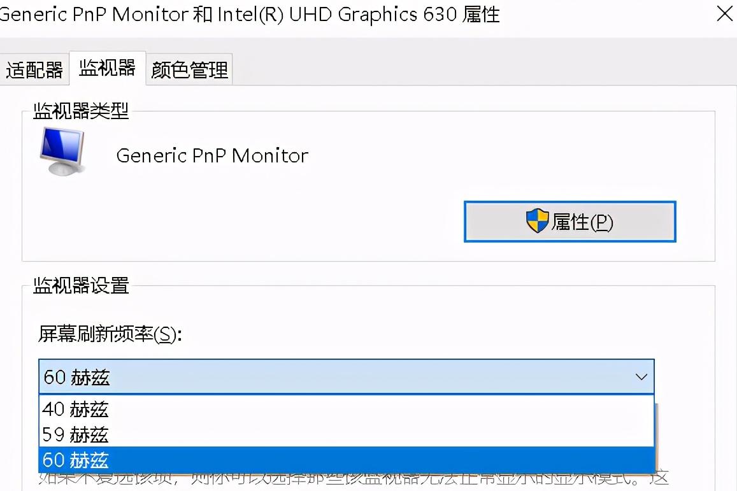Click the UAC shield icon on 属性 button
This screenshot has width=737, height=491.
pyautogui.click(x=536, y=222)
